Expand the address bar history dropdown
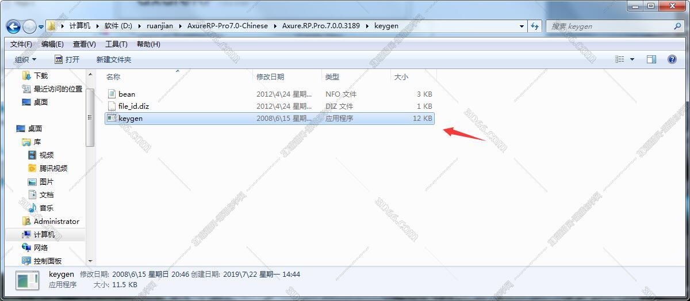Screen dimensions: 690x301 (x=522, y=26)
